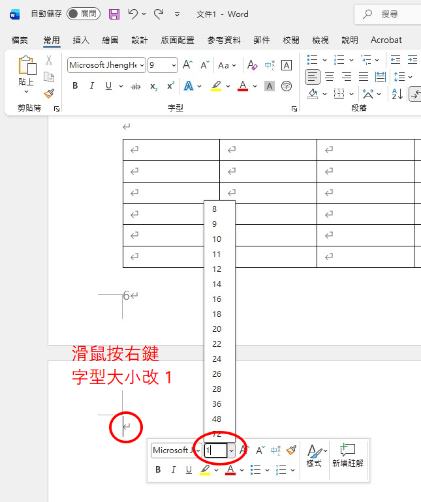The image size is (421, 502).
Task: Apply yellow highlight color in ribbon
Action: pos(216,86)
